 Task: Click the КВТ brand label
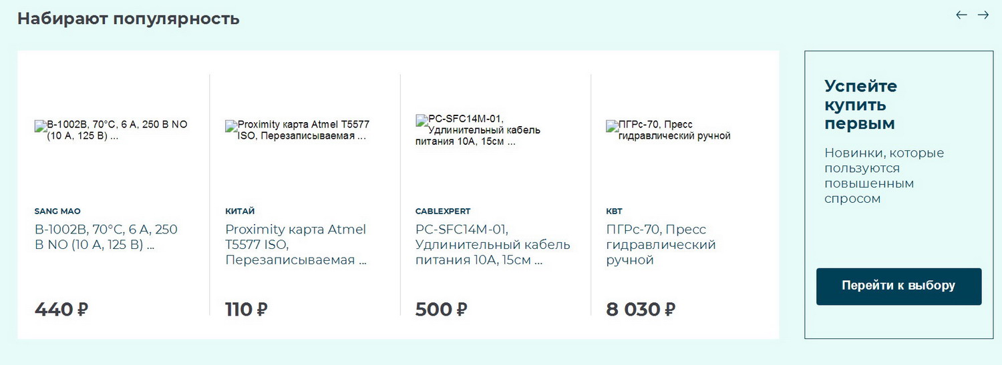coord(614,212)
